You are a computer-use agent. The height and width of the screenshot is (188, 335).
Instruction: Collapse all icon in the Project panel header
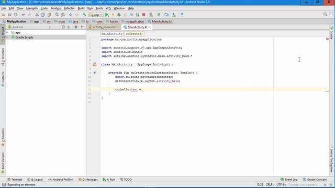[x=69, y=27]
